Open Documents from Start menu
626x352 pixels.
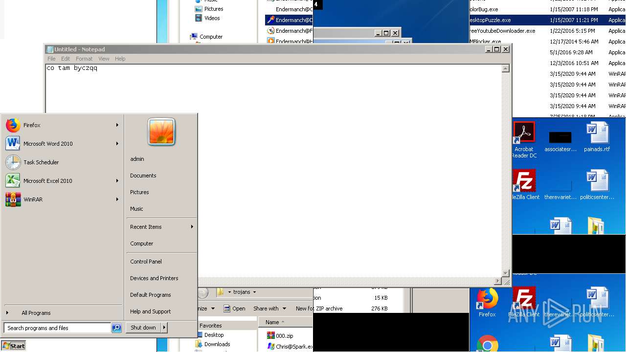(143, 176)
